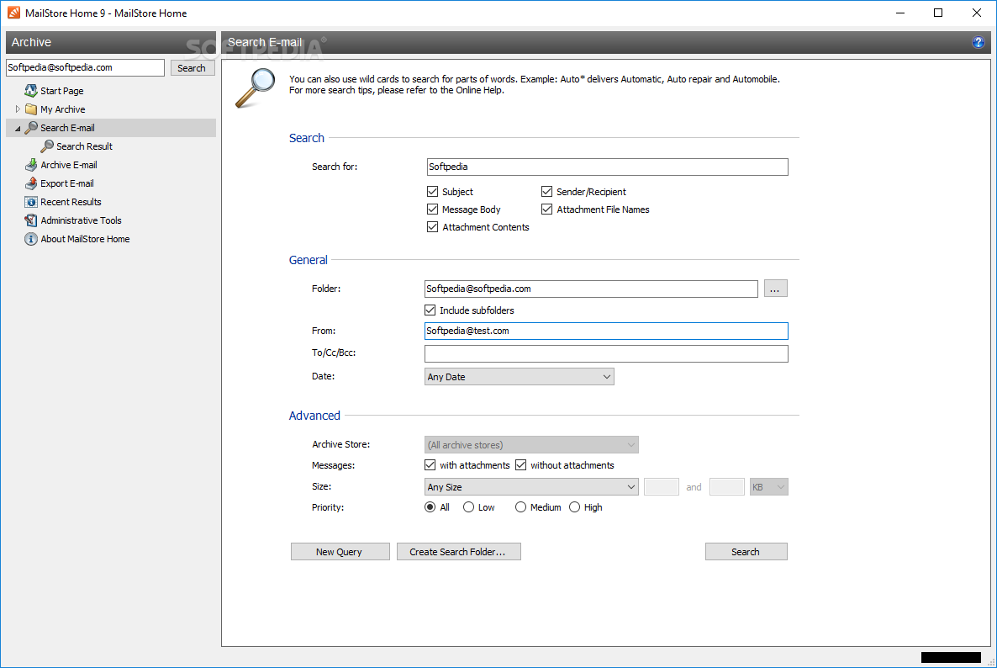Click the Folder text field
This screenshot has height=668, width=997.
click(591, 289)
